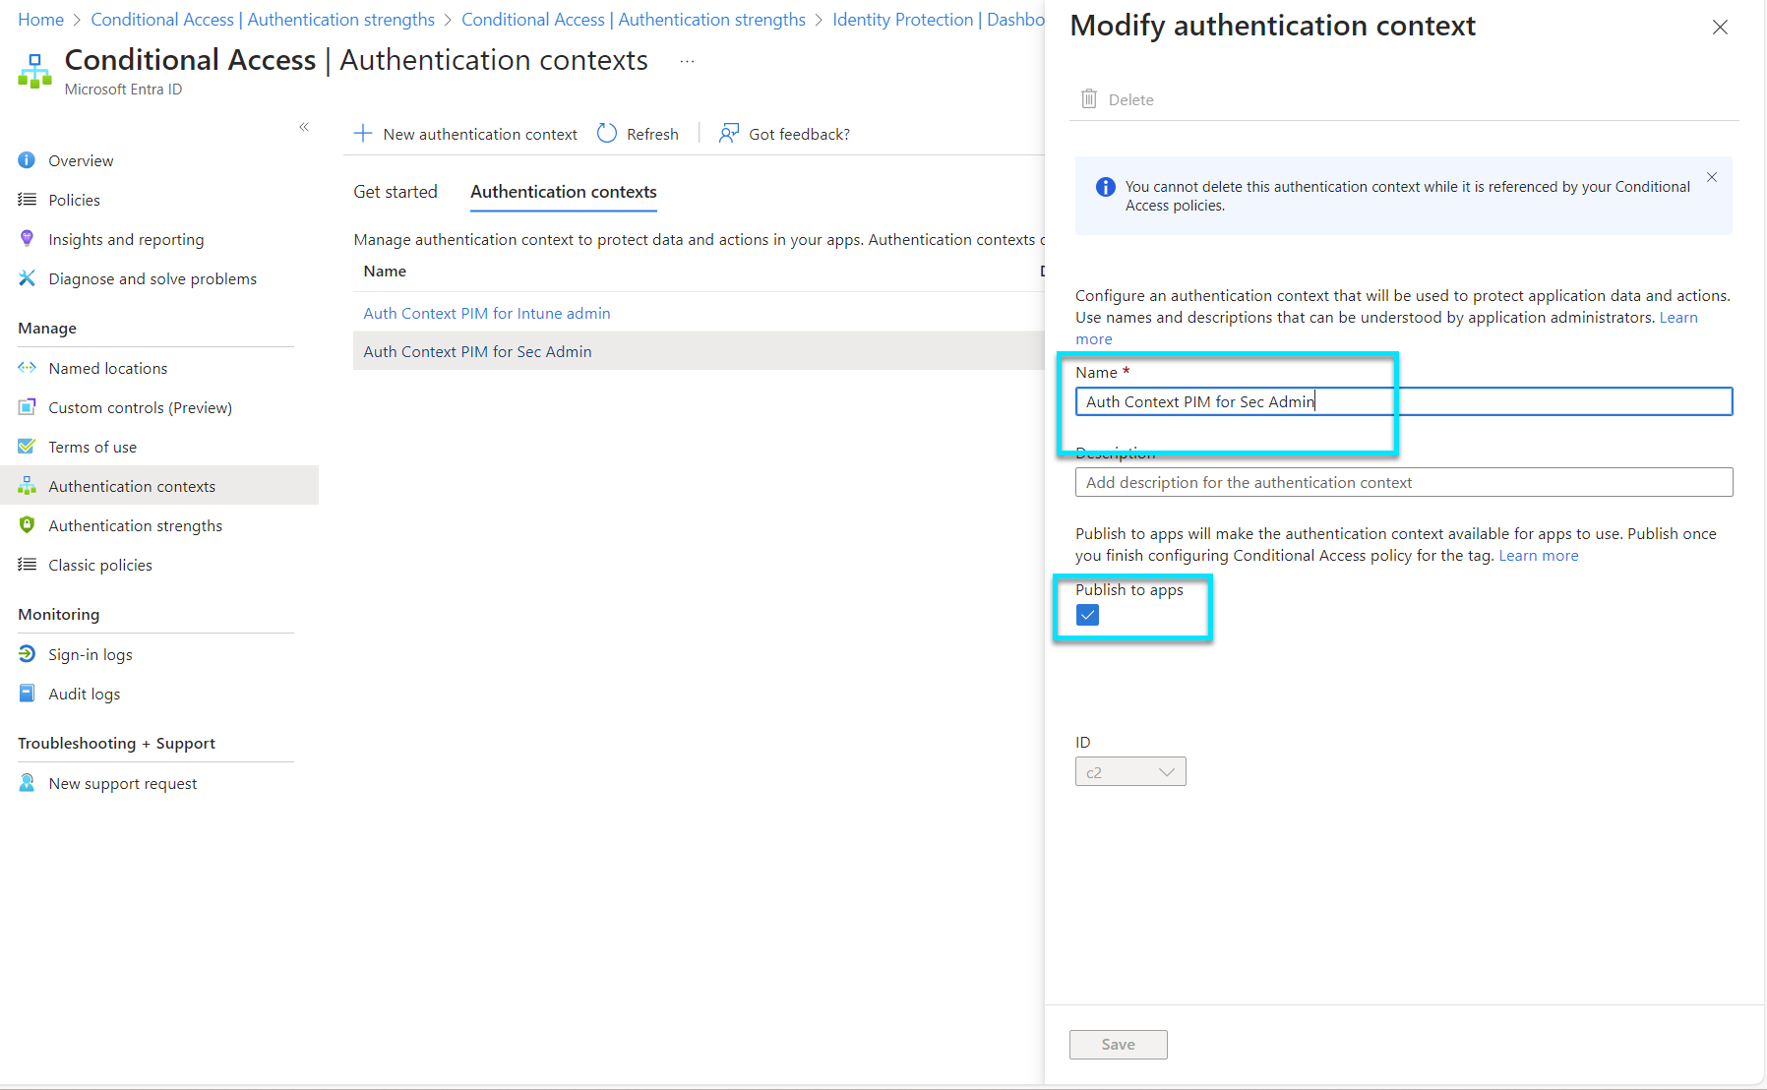Collapse the sidebar with double chevron
1767x1090 pixels.
304,127
